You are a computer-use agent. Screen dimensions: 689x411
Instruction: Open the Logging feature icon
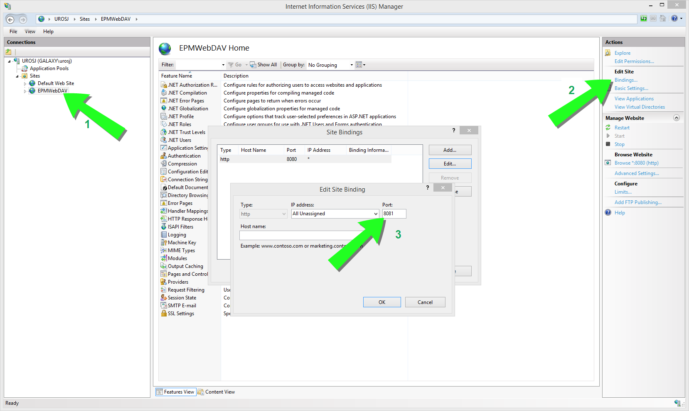coord(164,235)
